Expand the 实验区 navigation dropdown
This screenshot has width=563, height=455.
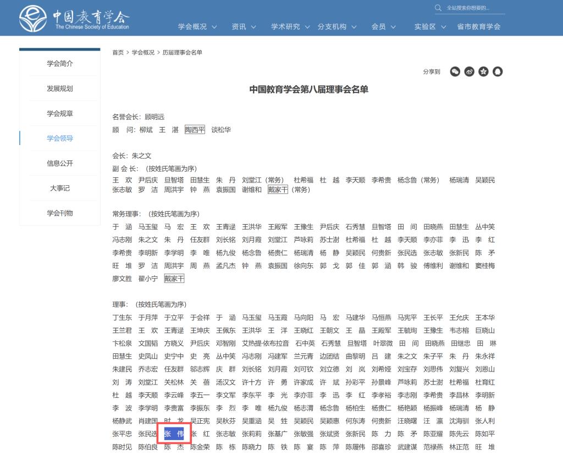[x=430, y=26]
